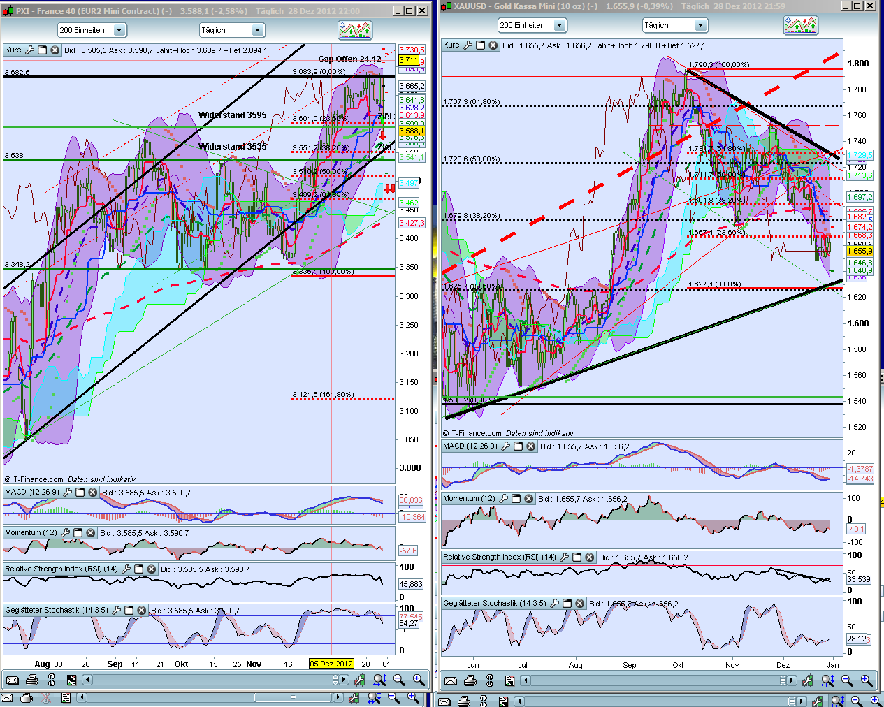Open the chart template icon in XAUUSD toolbar
Viewport: 884px width, 707px height.
pos(509,680)
